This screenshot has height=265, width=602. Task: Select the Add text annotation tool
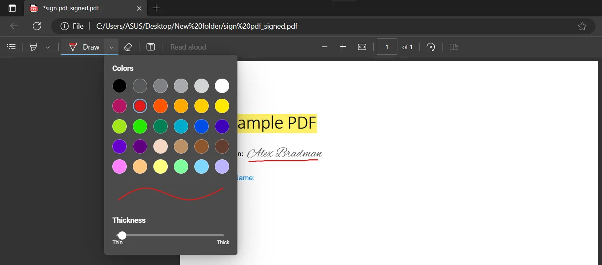(x=150, y=47)
